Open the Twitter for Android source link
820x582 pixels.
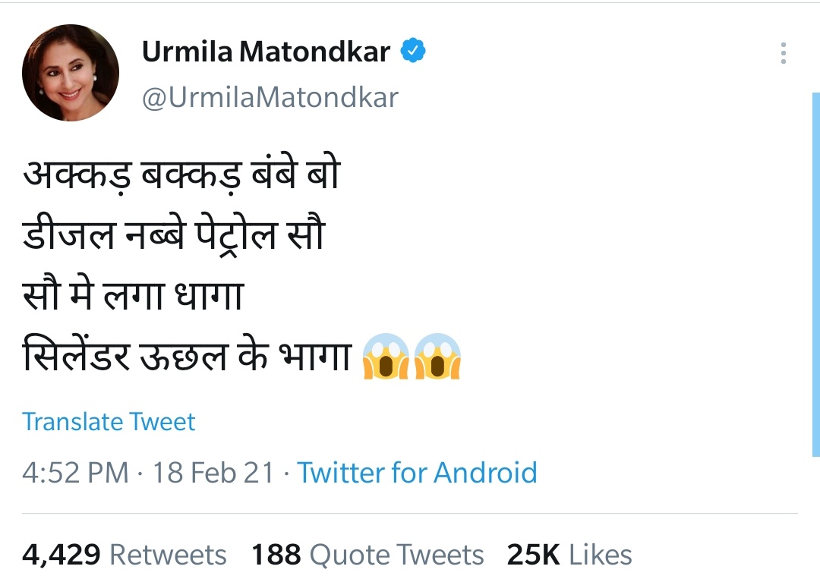click(x=417, y=472)
